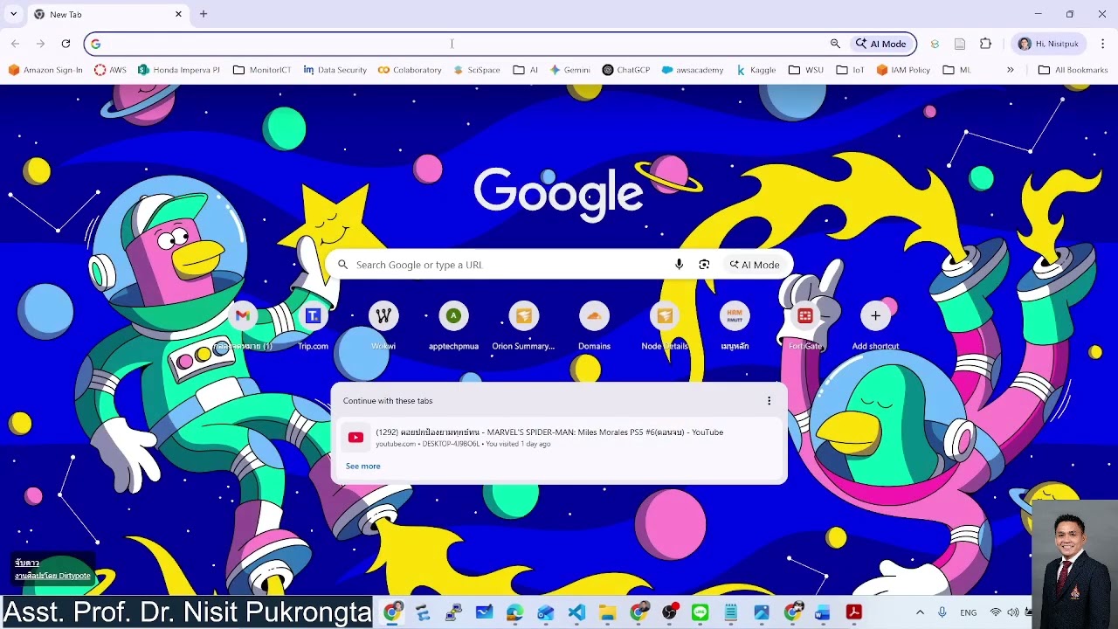Go forward to the next page
This screenshot has width=1118, height=629.
[40, 44]
